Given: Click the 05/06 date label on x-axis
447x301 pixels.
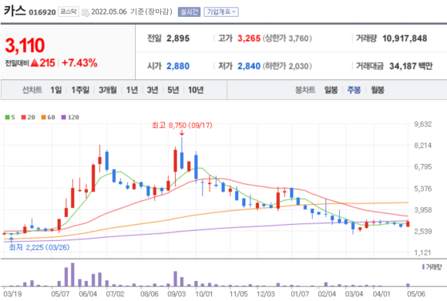Looking at the screenshot, I should pyautogui.click(x=416, y=294).
